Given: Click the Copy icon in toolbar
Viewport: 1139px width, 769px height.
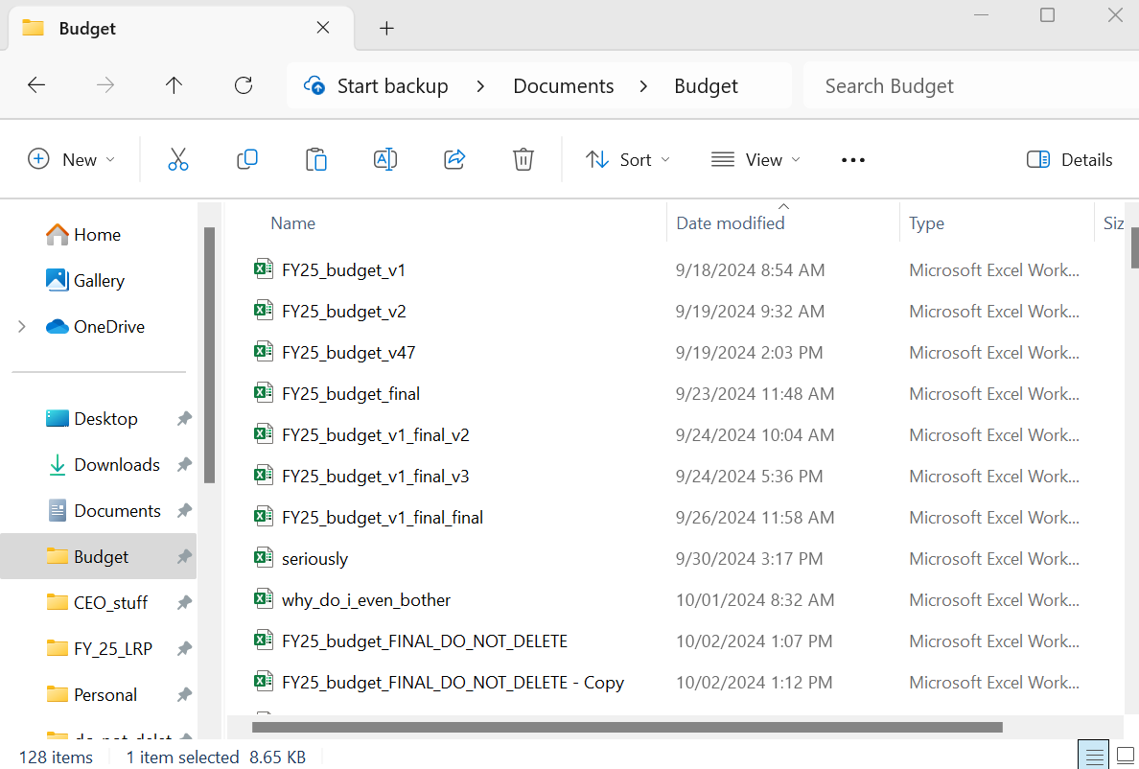Looking at the screenshot, I should (x=247, y=159).
